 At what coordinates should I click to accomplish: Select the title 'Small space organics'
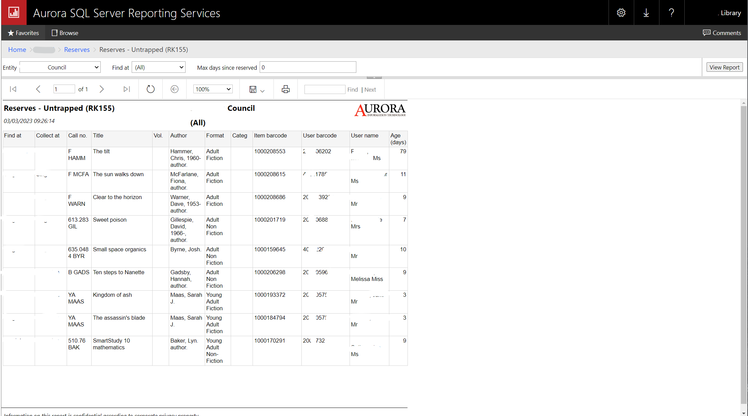click(120, 249)
